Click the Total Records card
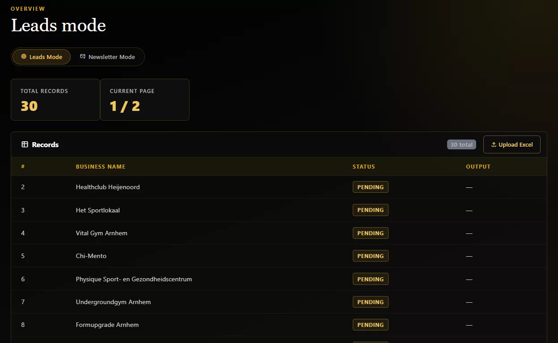The width and height of the screenshot is (558, 343). 55,100
